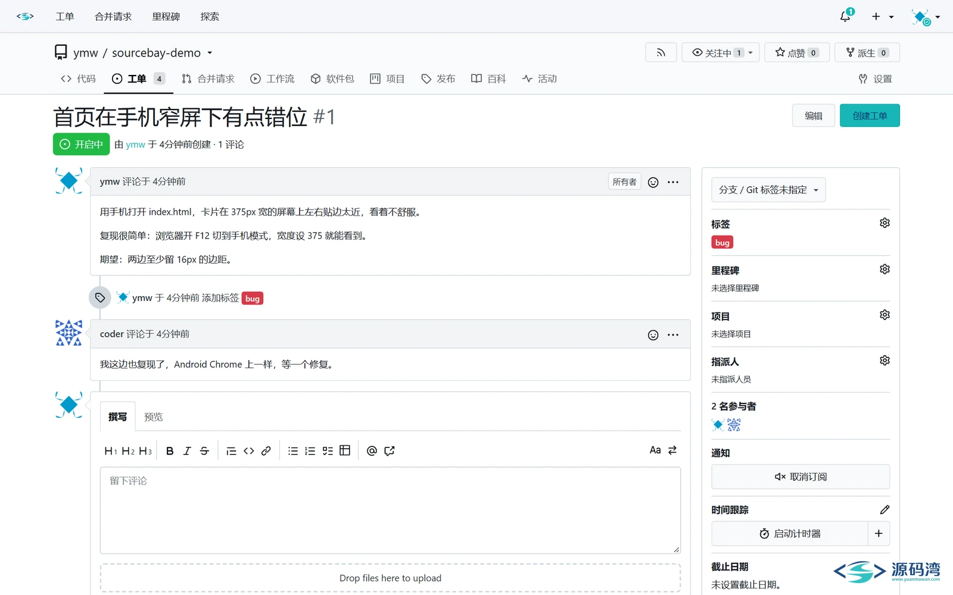The image size is (953, 595).
Task: Add a reaction to ymw's comment
Action: point(653,182)
